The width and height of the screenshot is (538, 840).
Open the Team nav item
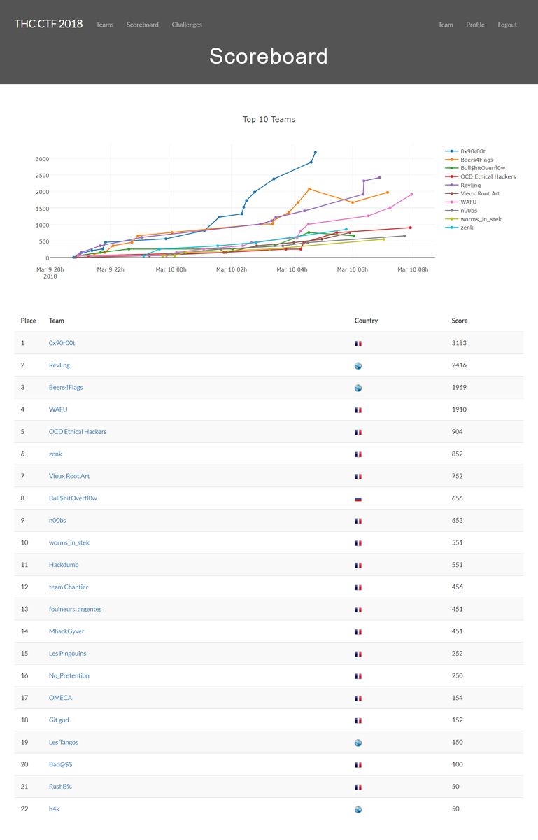click(446, 24)
